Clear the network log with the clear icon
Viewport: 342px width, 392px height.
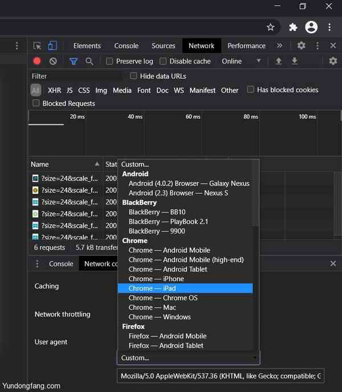pyautogui.click(x=53, y=61)
